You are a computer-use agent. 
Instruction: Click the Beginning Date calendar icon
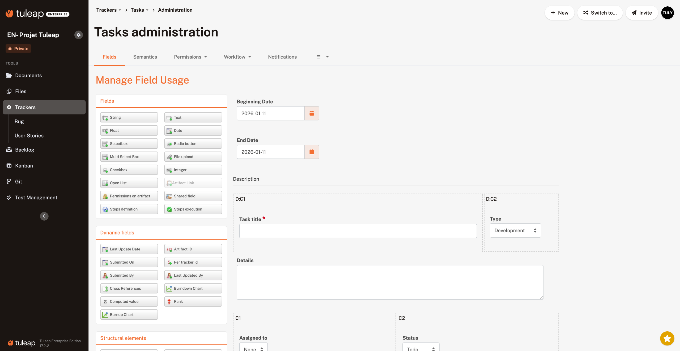coord(312,113)
